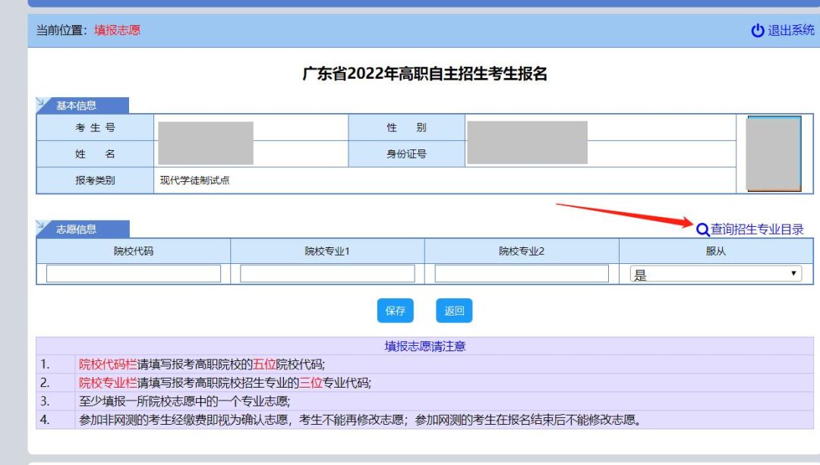Click the magnifier icon for 查询招生专业目录
The width and height of the screenshot is (820, 465).
click(702, 229)
